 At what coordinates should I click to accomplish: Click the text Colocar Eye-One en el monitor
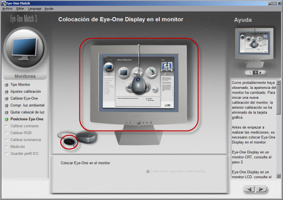[x=85, y=163]
